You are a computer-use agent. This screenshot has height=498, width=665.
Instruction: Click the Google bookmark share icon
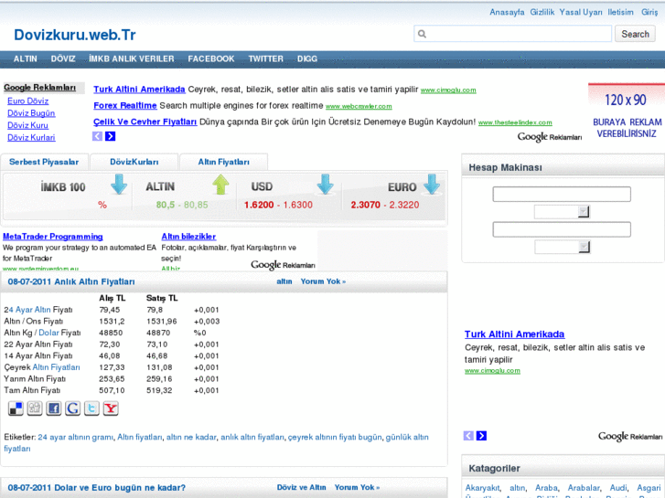coord(73,408)
